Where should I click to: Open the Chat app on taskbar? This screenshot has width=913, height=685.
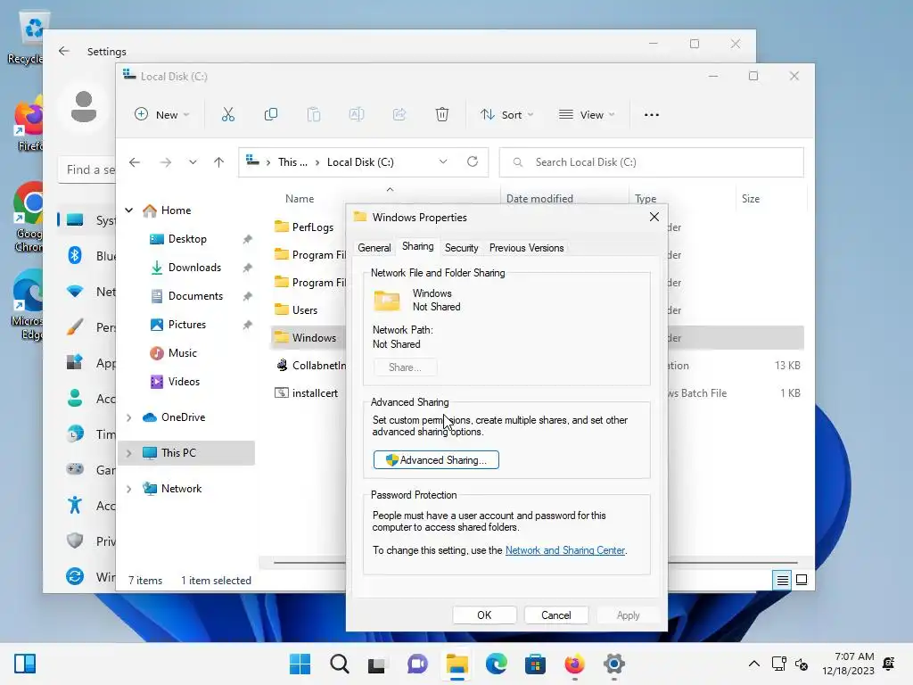417,664
